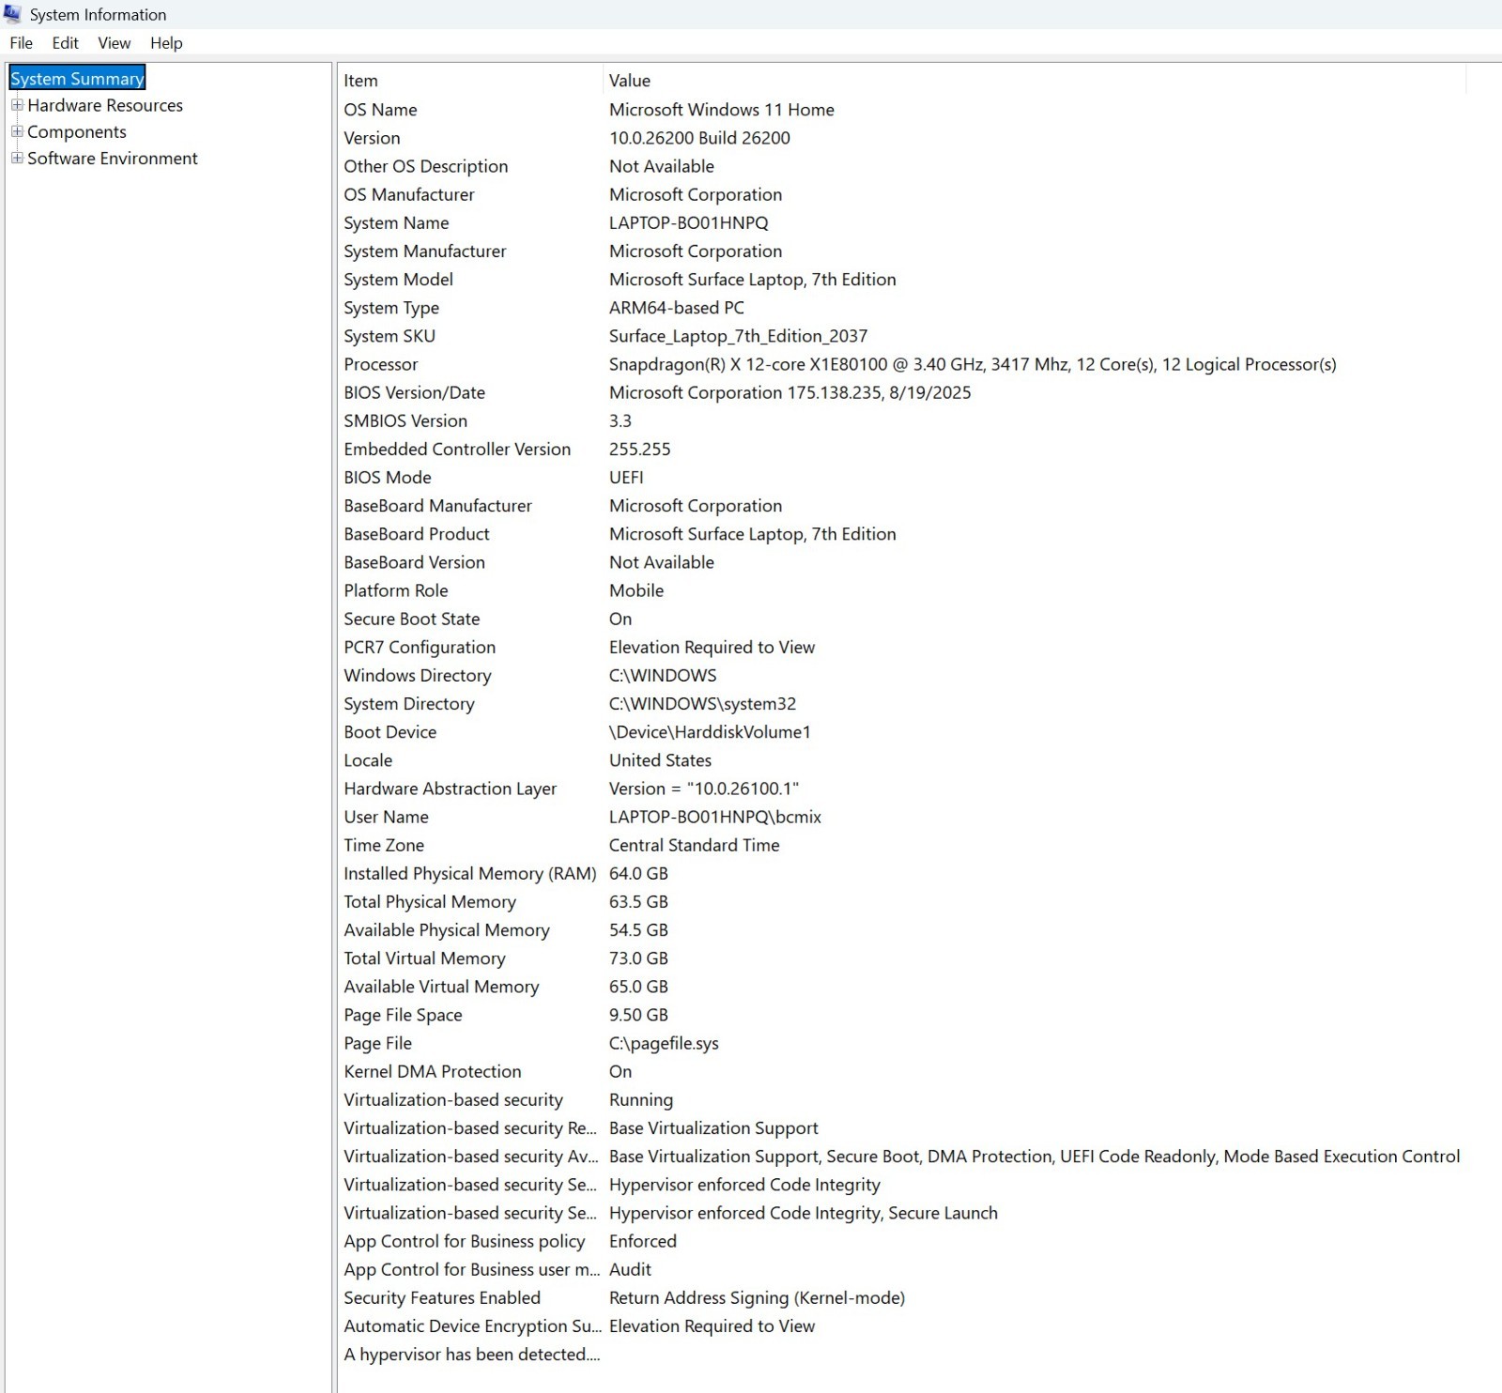Select the System SKU row label
Image resolution: width=1502 pixels, height=1393 pixels.
pyautogui.click(x=390, y=336)
